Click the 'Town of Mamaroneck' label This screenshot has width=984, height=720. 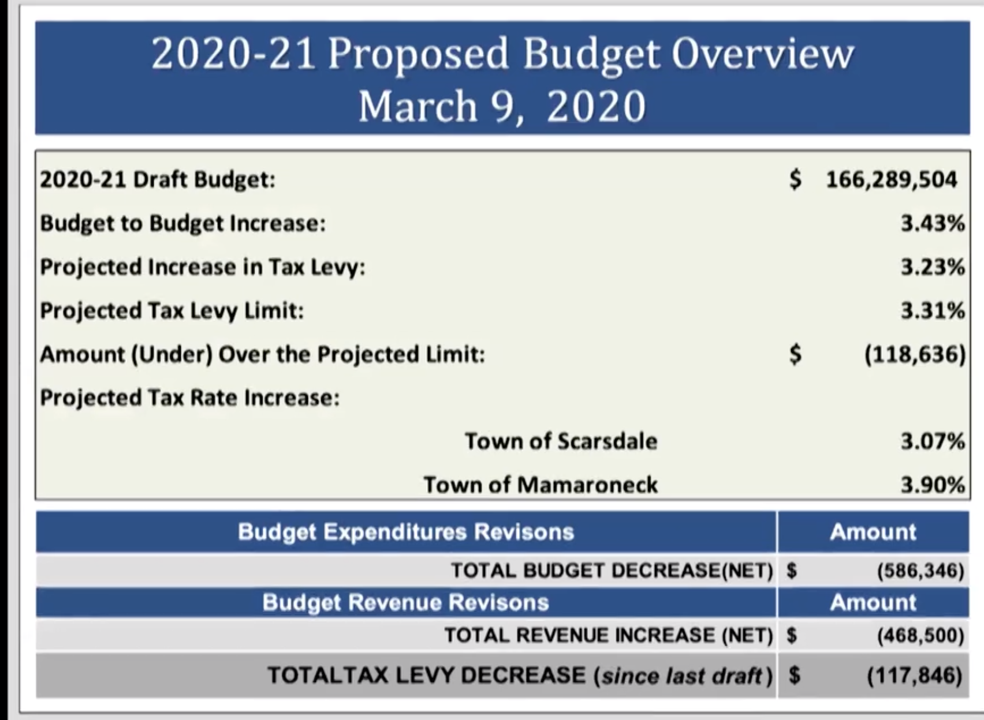(x=541, y=485)
